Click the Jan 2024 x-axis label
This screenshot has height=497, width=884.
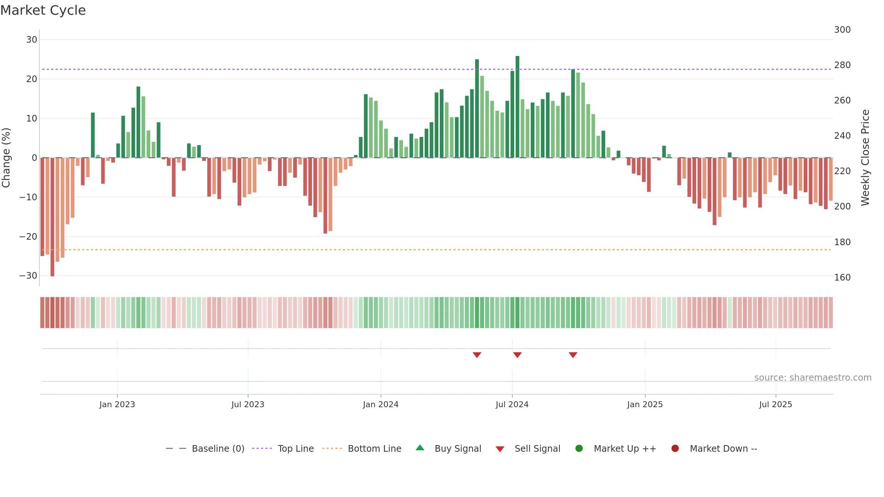coord(380,405)
